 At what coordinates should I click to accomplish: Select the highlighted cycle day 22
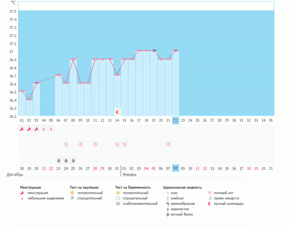175,120
